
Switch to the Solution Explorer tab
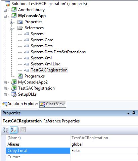pyautogui.click(x=20, y=104)
